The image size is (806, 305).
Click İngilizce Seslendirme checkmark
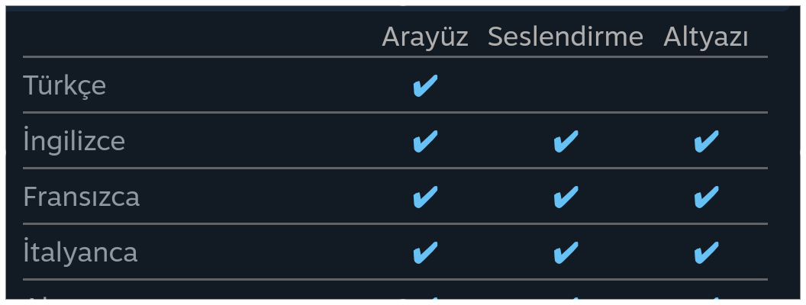566,141
